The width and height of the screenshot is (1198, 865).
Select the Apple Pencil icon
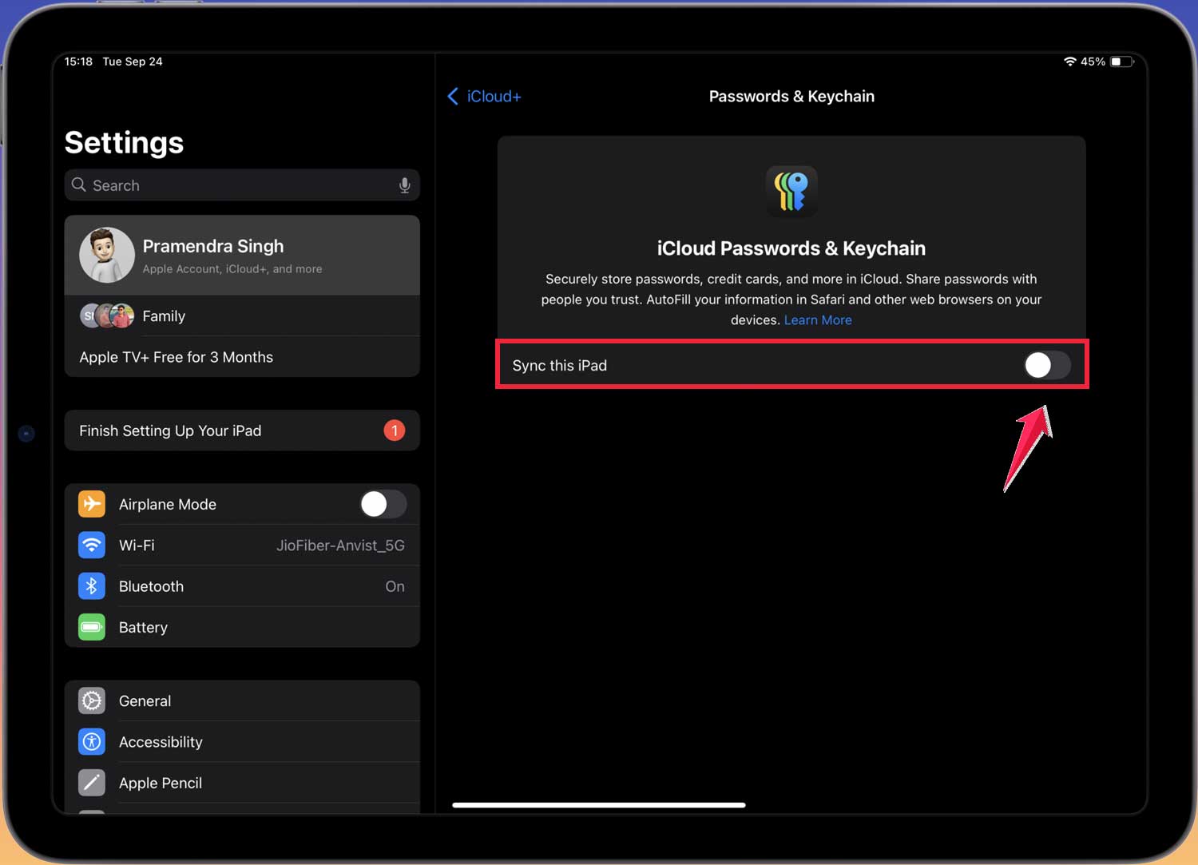click(x=91, y=783)
